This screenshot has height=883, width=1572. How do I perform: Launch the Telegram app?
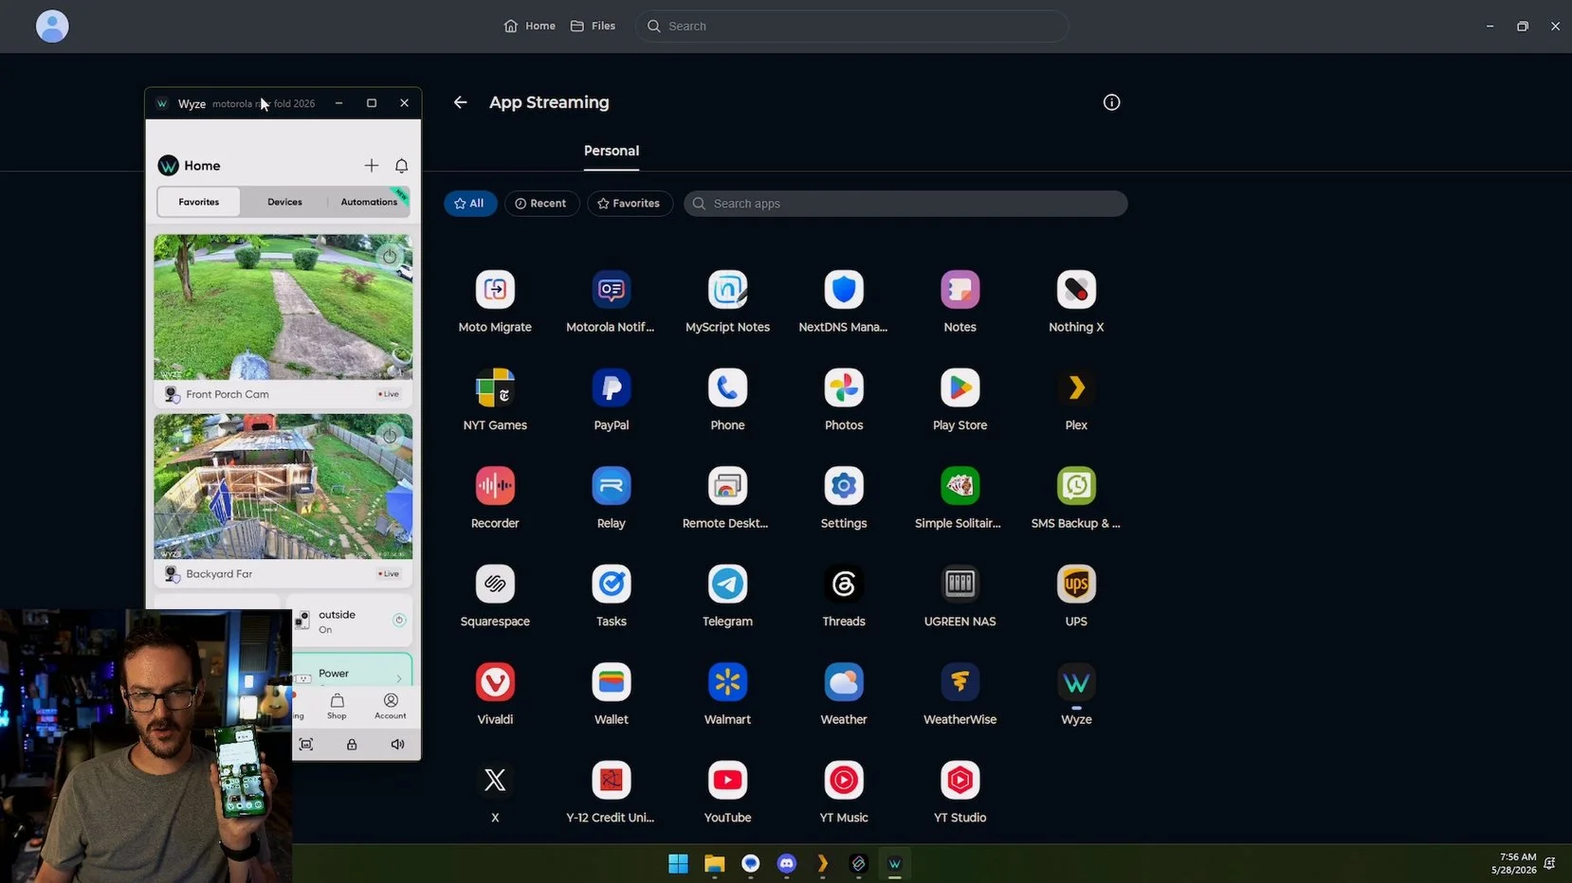[727, 584]
